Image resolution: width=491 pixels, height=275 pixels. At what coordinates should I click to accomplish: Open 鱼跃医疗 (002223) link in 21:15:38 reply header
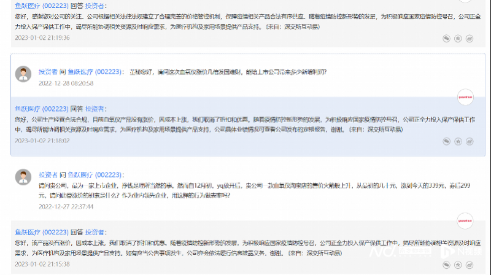pyautogui.click(x=42, y=232)
